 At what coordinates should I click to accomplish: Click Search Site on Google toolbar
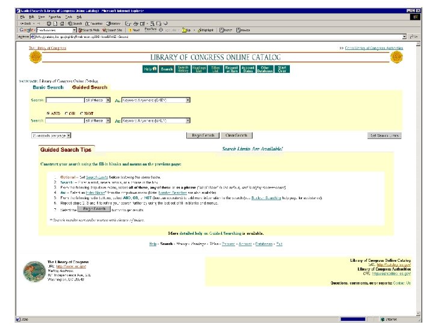coord(112,30)
